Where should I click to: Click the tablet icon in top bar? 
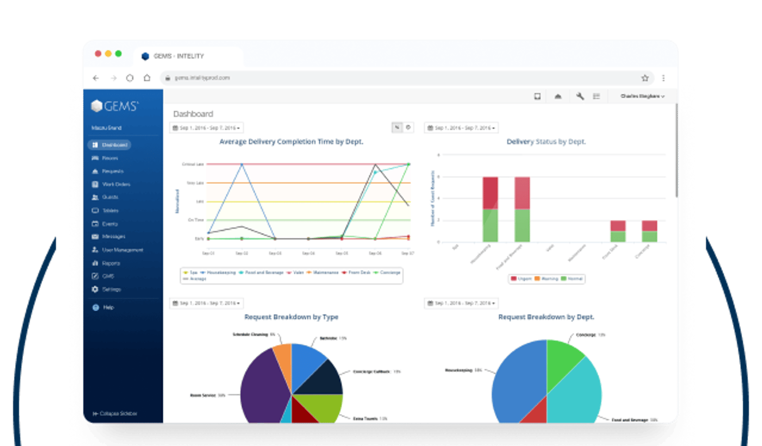coord(537,96)
